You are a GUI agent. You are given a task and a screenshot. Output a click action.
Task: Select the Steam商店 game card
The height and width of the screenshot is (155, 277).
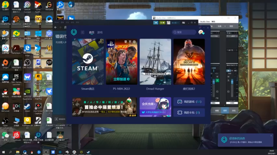[x=88, y=62]
